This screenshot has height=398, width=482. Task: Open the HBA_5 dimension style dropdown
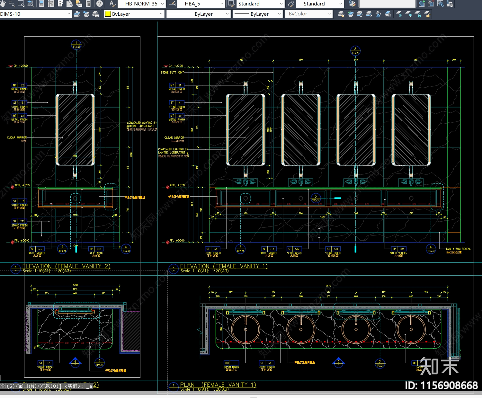pos(222,4)
